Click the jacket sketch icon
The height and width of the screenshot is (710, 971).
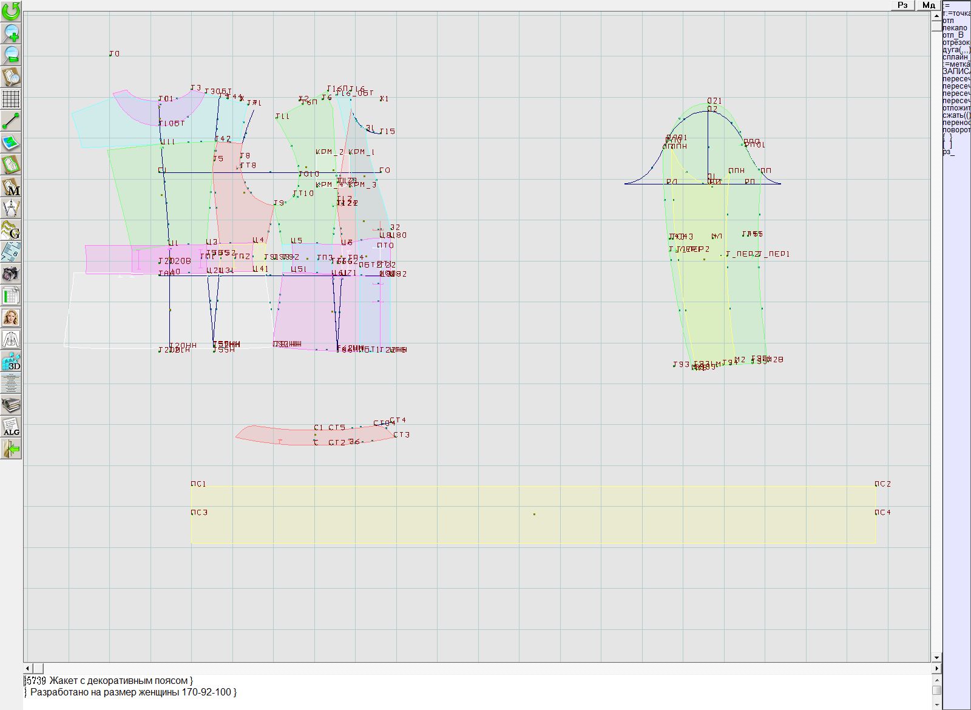tap(11, 339)
